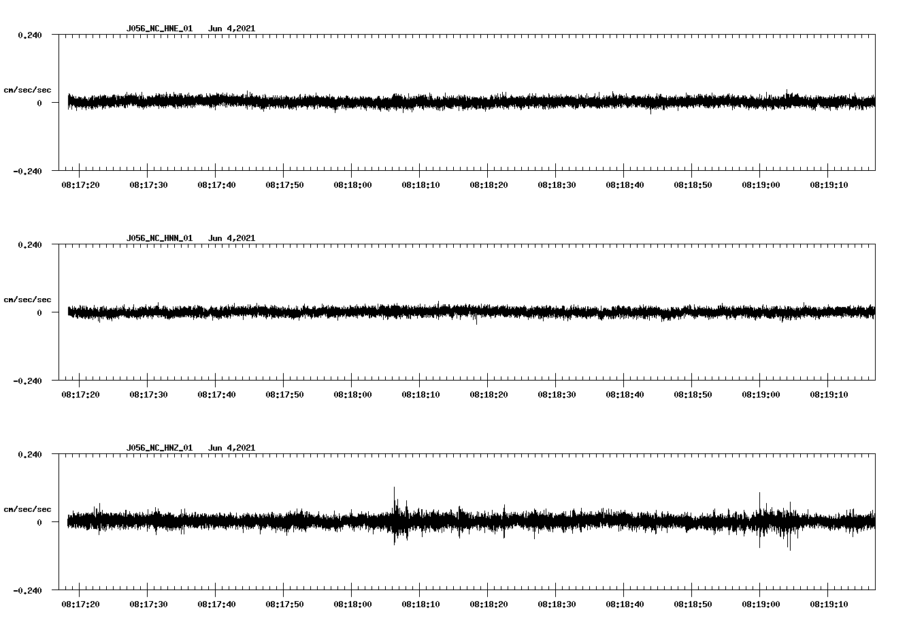Click the 08:18:30 time label under HNN plot

557,395
